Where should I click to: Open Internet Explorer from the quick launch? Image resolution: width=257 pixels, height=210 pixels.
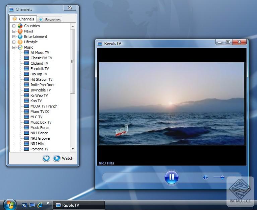[x=40, y=205]
